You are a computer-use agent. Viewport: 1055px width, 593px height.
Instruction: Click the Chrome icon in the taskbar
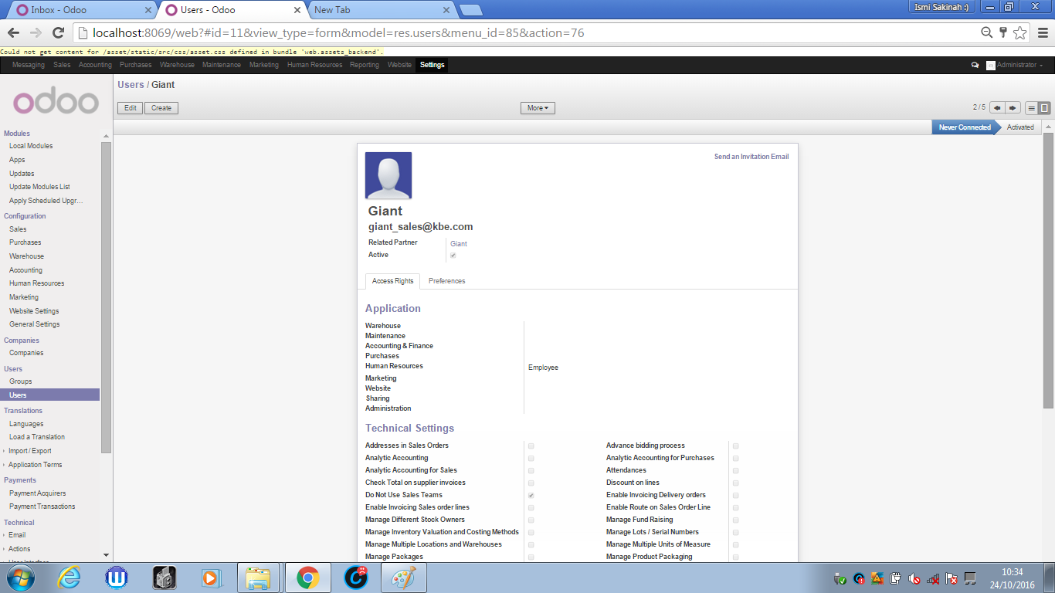point(308,578)
